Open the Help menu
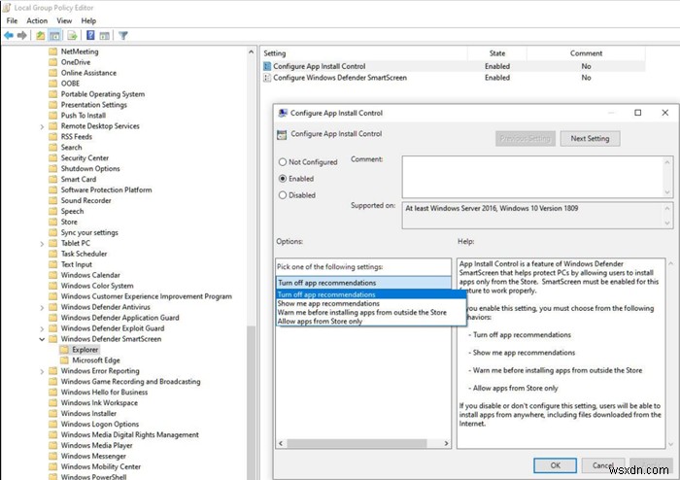Image resolution: width=680 pixels, height=480 pixels. pyautogui.click(x=88, y=20)
